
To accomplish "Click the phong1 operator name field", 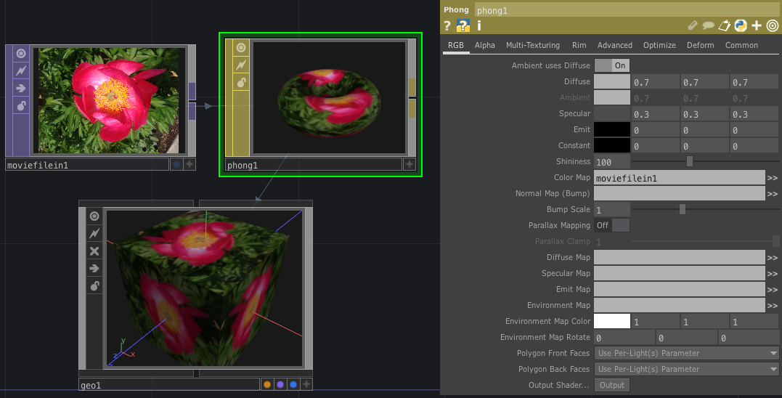I will (627, 10).
